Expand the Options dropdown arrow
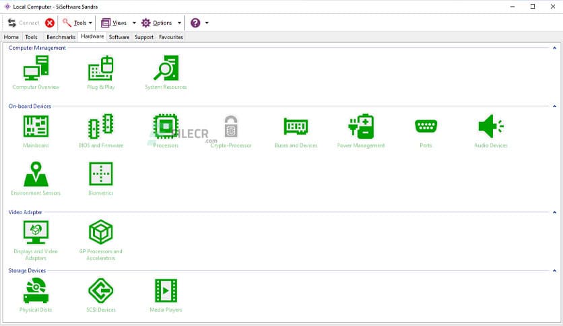The height and width of the screenshot is (326, 563). coord(179,23)
